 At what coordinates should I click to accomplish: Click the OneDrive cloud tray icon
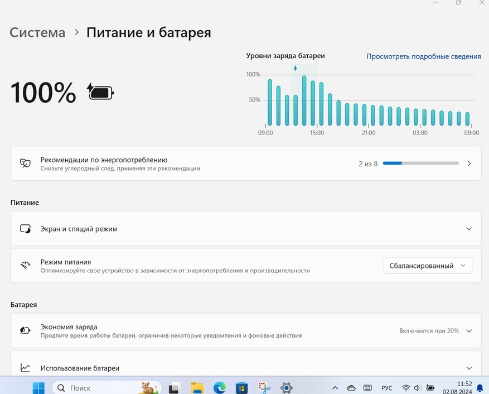pos(351,388)
